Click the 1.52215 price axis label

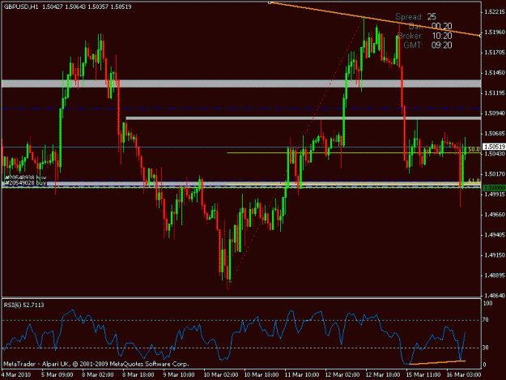(x=494, y=12)
